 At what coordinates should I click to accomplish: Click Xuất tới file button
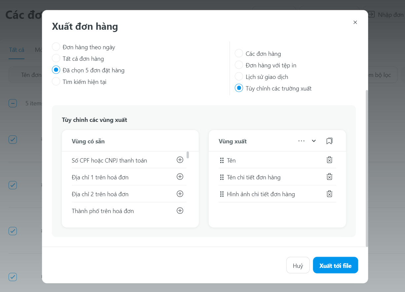coord(335,265)
